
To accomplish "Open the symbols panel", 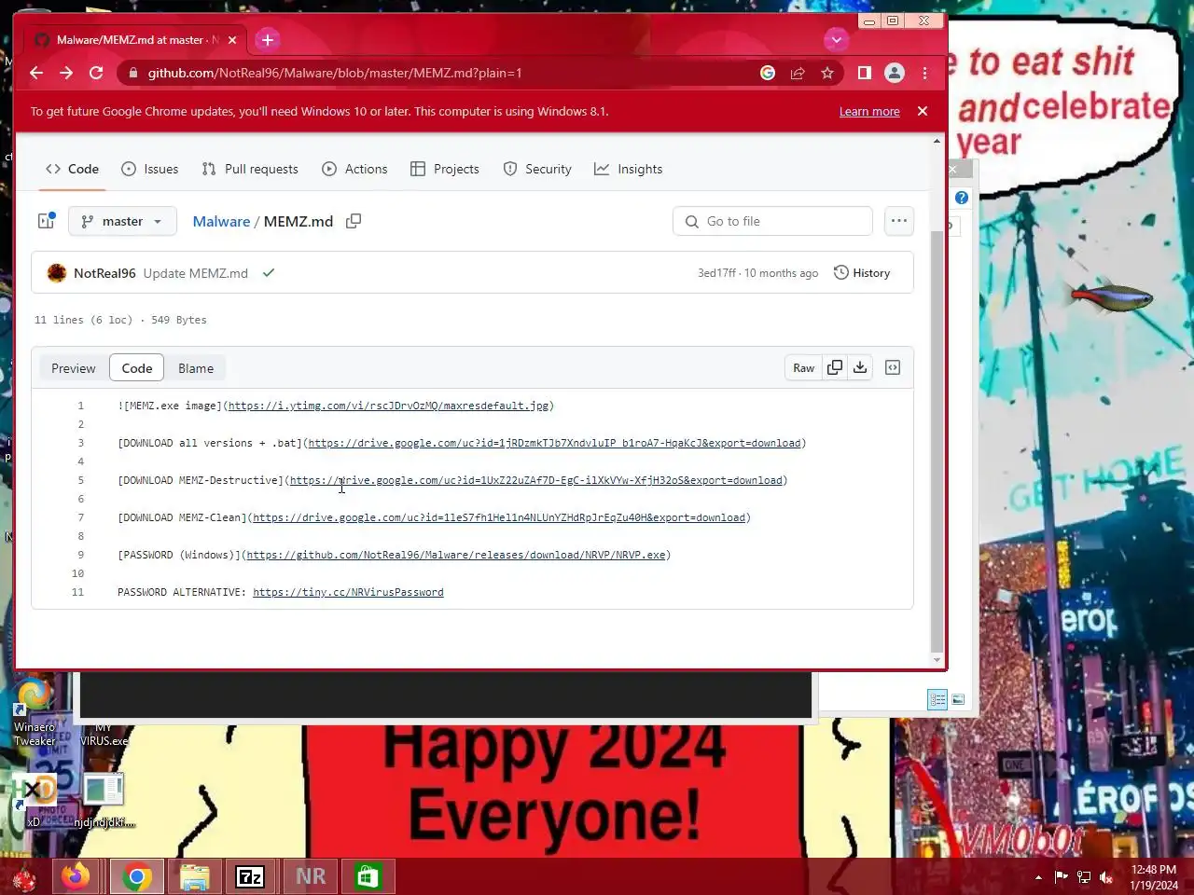I will pyautogui.click(x=893, y=368).
